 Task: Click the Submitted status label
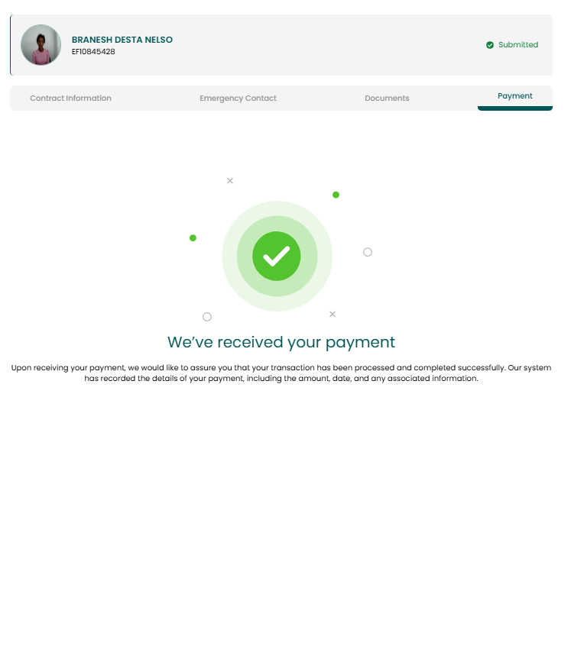[x=518, y=45]
